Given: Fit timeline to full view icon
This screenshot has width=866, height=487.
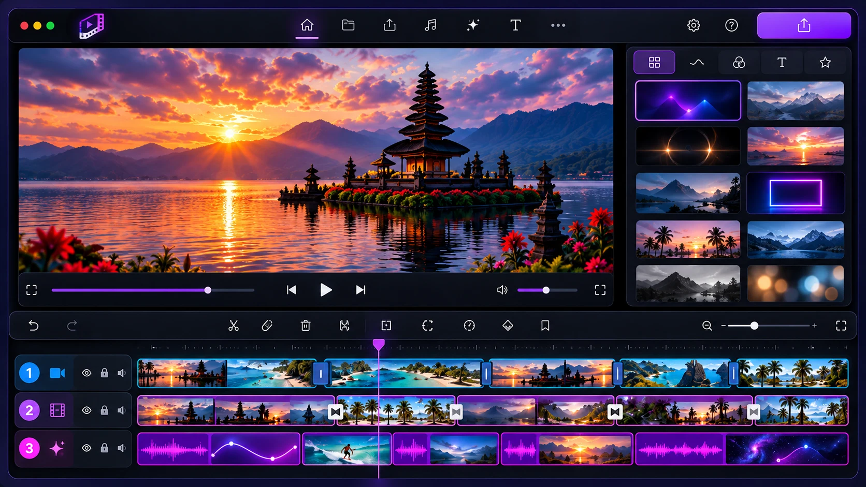Looking at the screenshot, I should click(841, 326).
